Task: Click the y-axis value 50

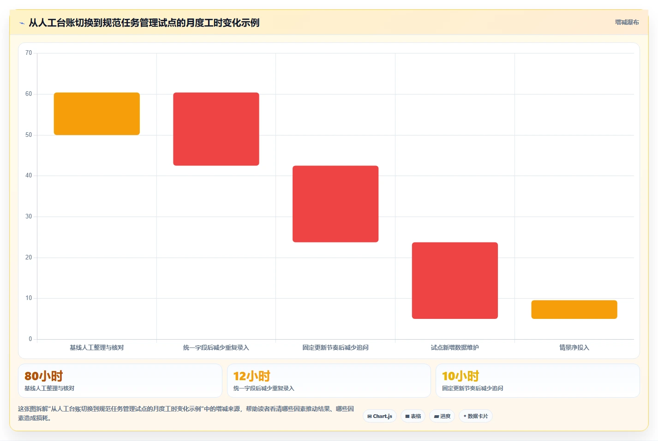Action: [29, 135]
